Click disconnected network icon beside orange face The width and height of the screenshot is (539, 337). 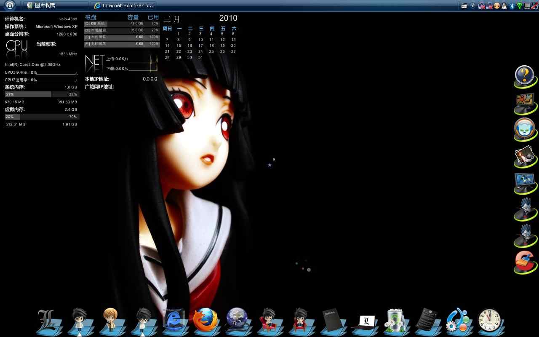(489, 6)
